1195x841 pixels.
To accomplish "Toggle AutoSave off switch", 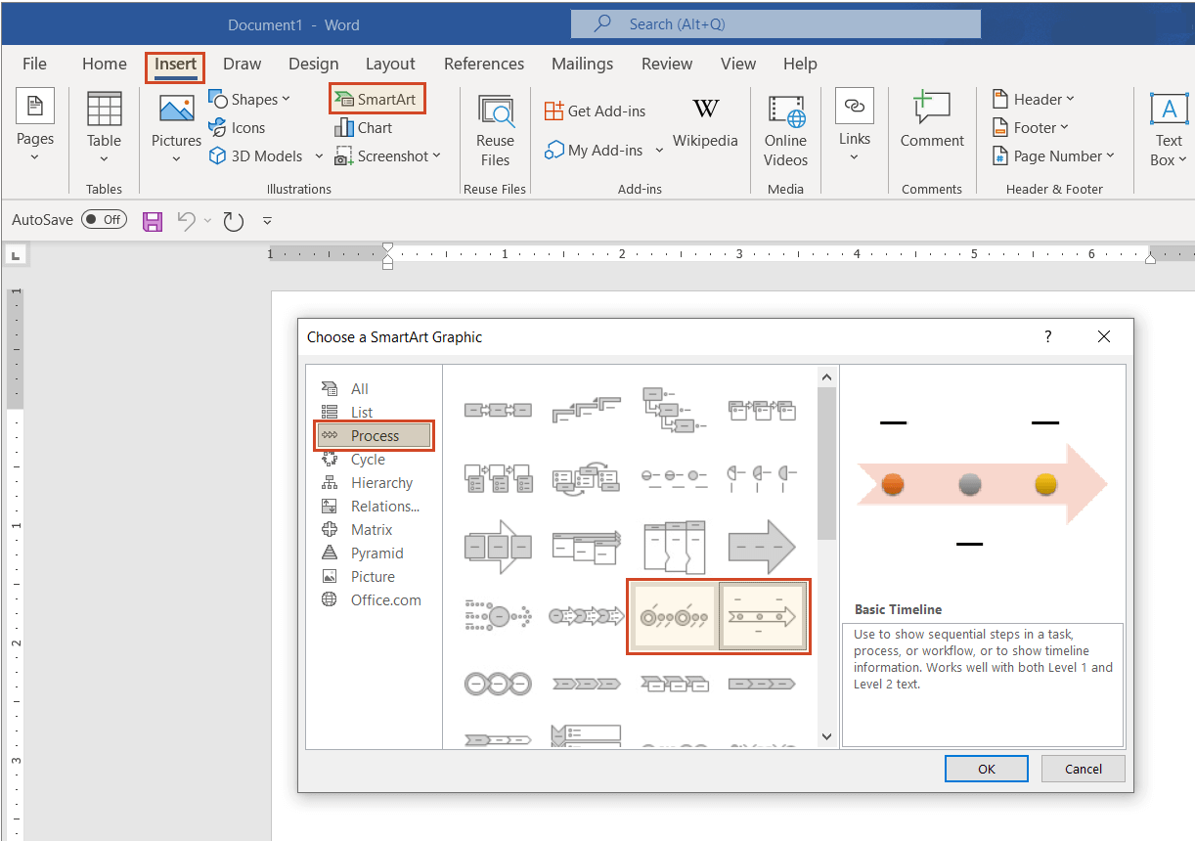I will pyautogui.click(x=104, y=219).
